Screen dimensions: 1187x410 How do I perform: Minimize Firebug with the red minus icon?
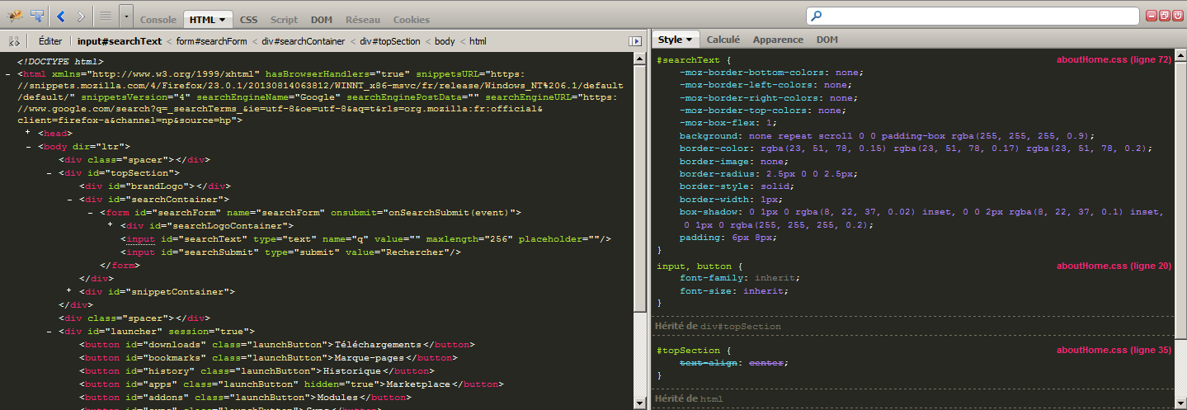(x=1152, y=16)
